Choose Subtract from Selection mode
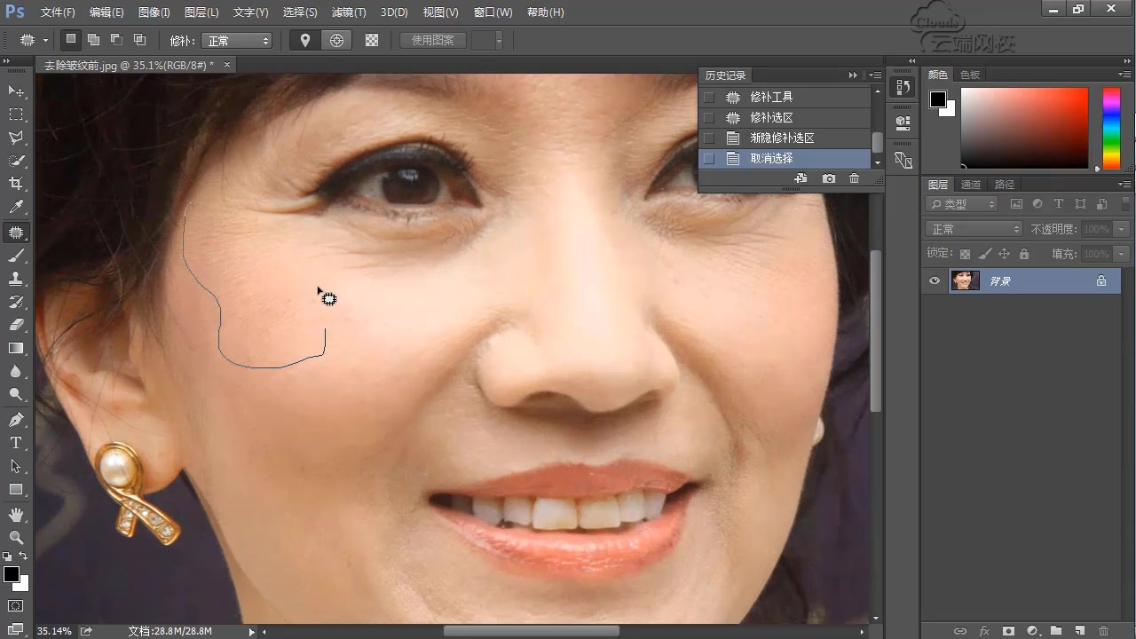 click(116, 40)
